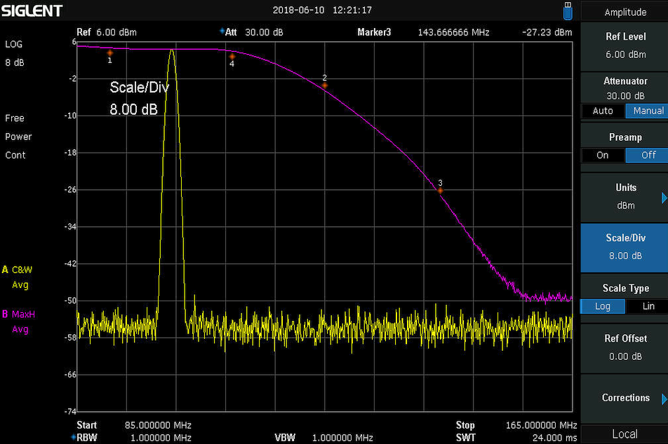Click the Amplitude menu title
The width and height of the screenshot is (668, 444).
[624, 12]
